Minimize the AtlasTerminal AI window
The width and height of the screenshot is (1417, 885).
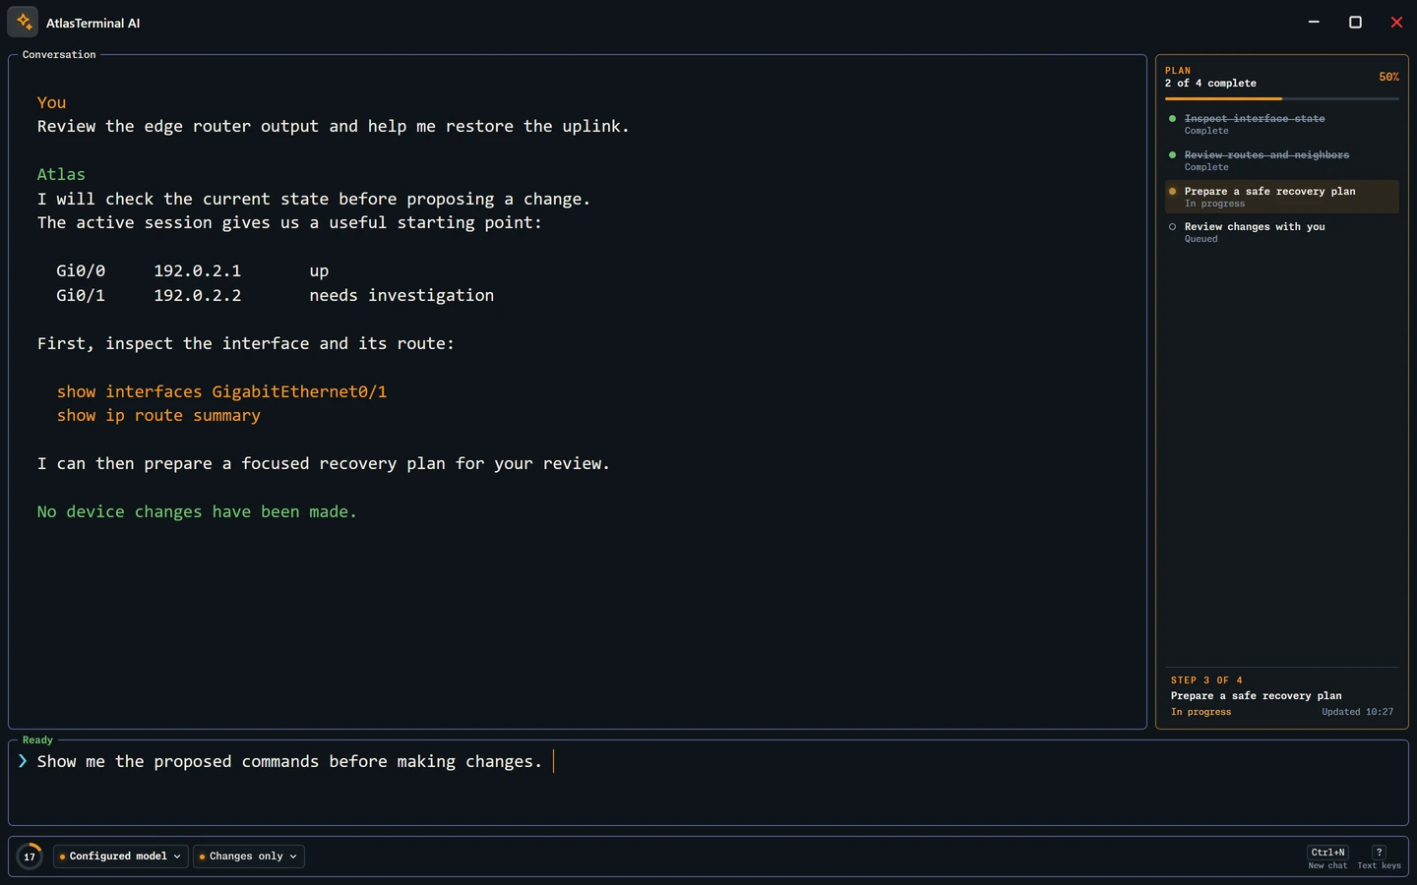(1314, 22)
